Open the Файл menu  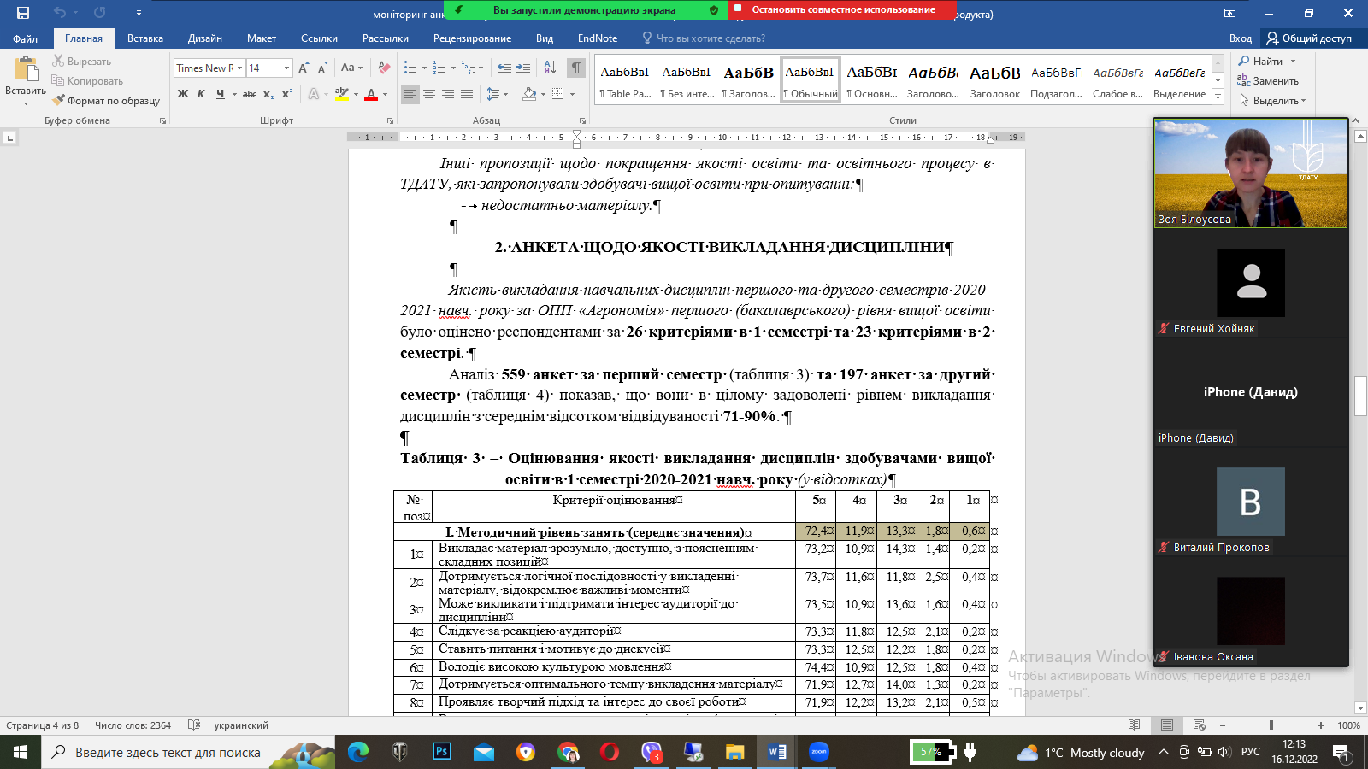25,38
